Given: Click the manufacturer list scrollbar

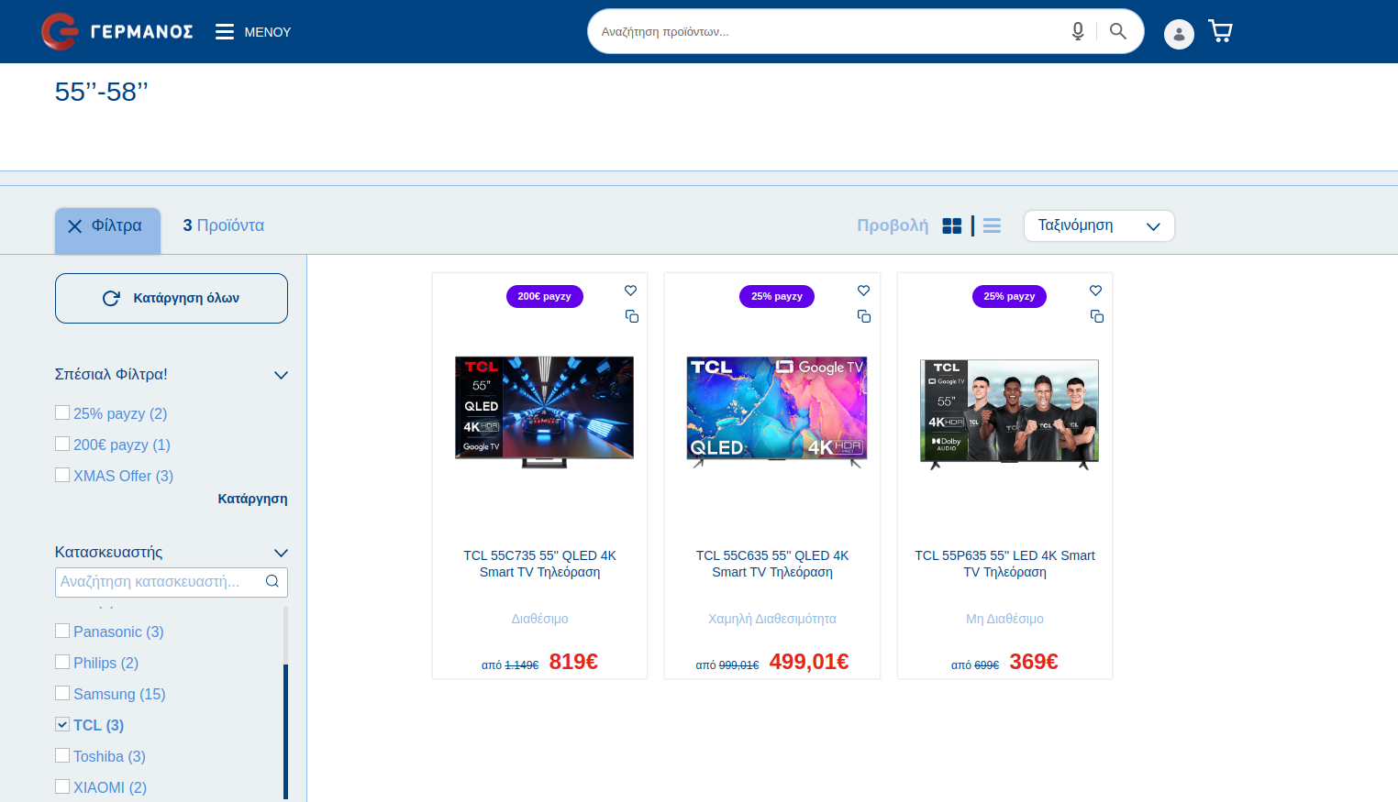Looking at the screenshot, I should click(x=285, y=731).
